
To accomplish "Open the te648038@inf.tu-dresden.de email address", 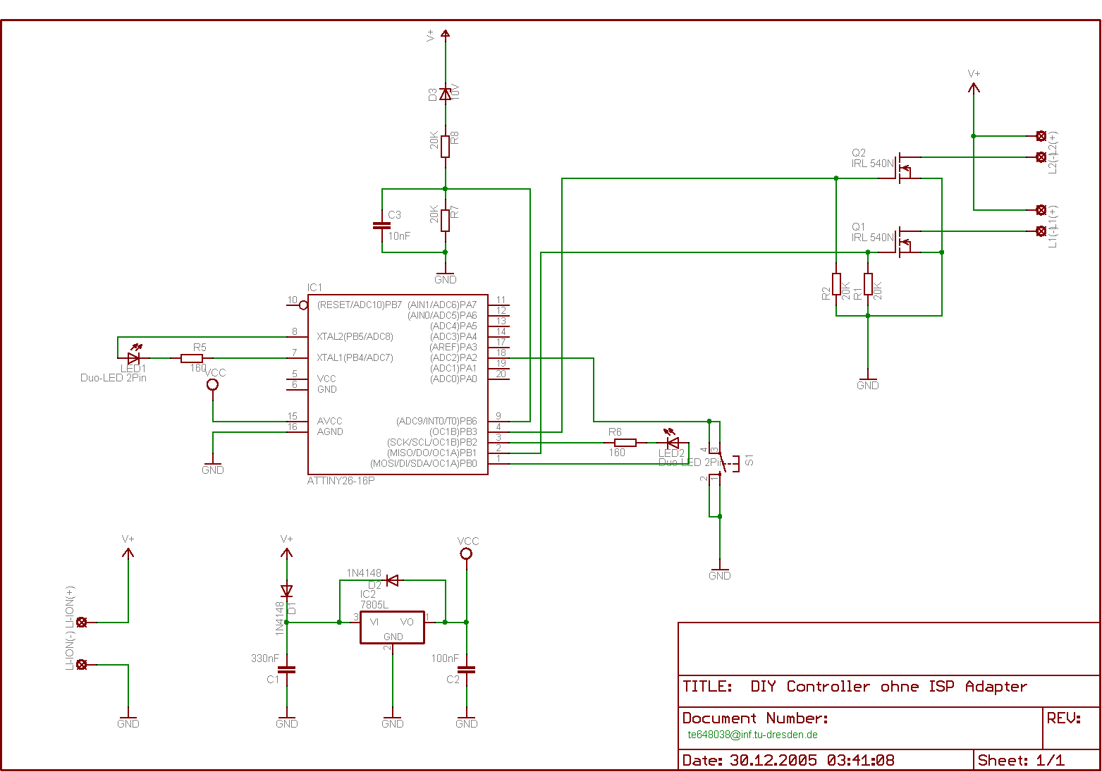I will (752, 735).
